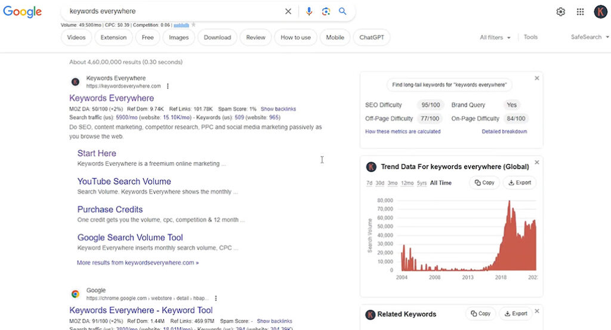Switch to Images results
This screenshot has height=330, width=611.
pyautogui.click(x=178, y=38)
